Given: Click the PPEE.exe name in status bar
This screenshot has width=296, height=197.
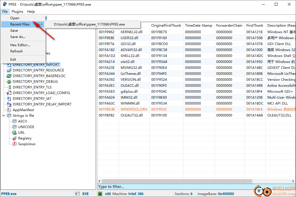Looking at the screenshot, I should point(9,194).
